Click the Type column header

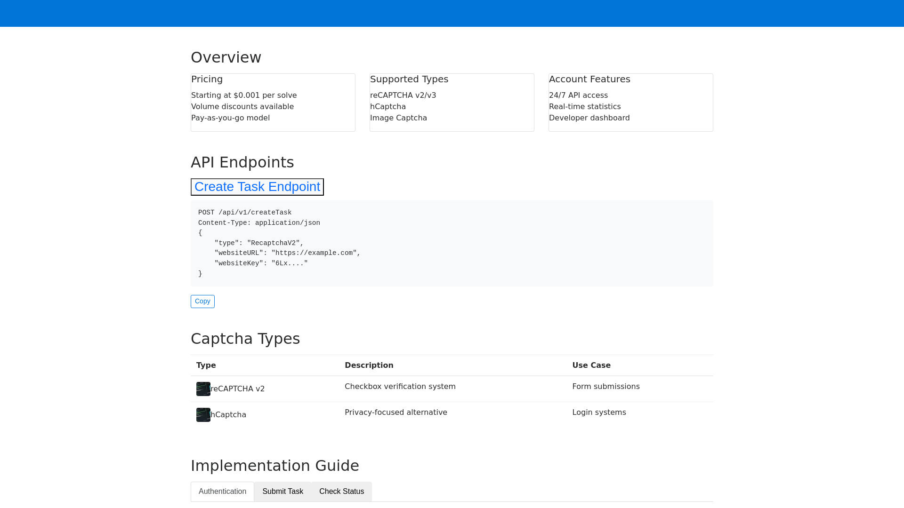click(206, 365)
